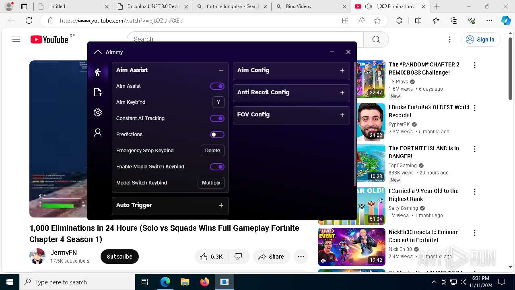Image resolution: width=515 pixels, height=290 pixels.
Task: Open options for SypherPK video suggestion
Action: (475, 108)
